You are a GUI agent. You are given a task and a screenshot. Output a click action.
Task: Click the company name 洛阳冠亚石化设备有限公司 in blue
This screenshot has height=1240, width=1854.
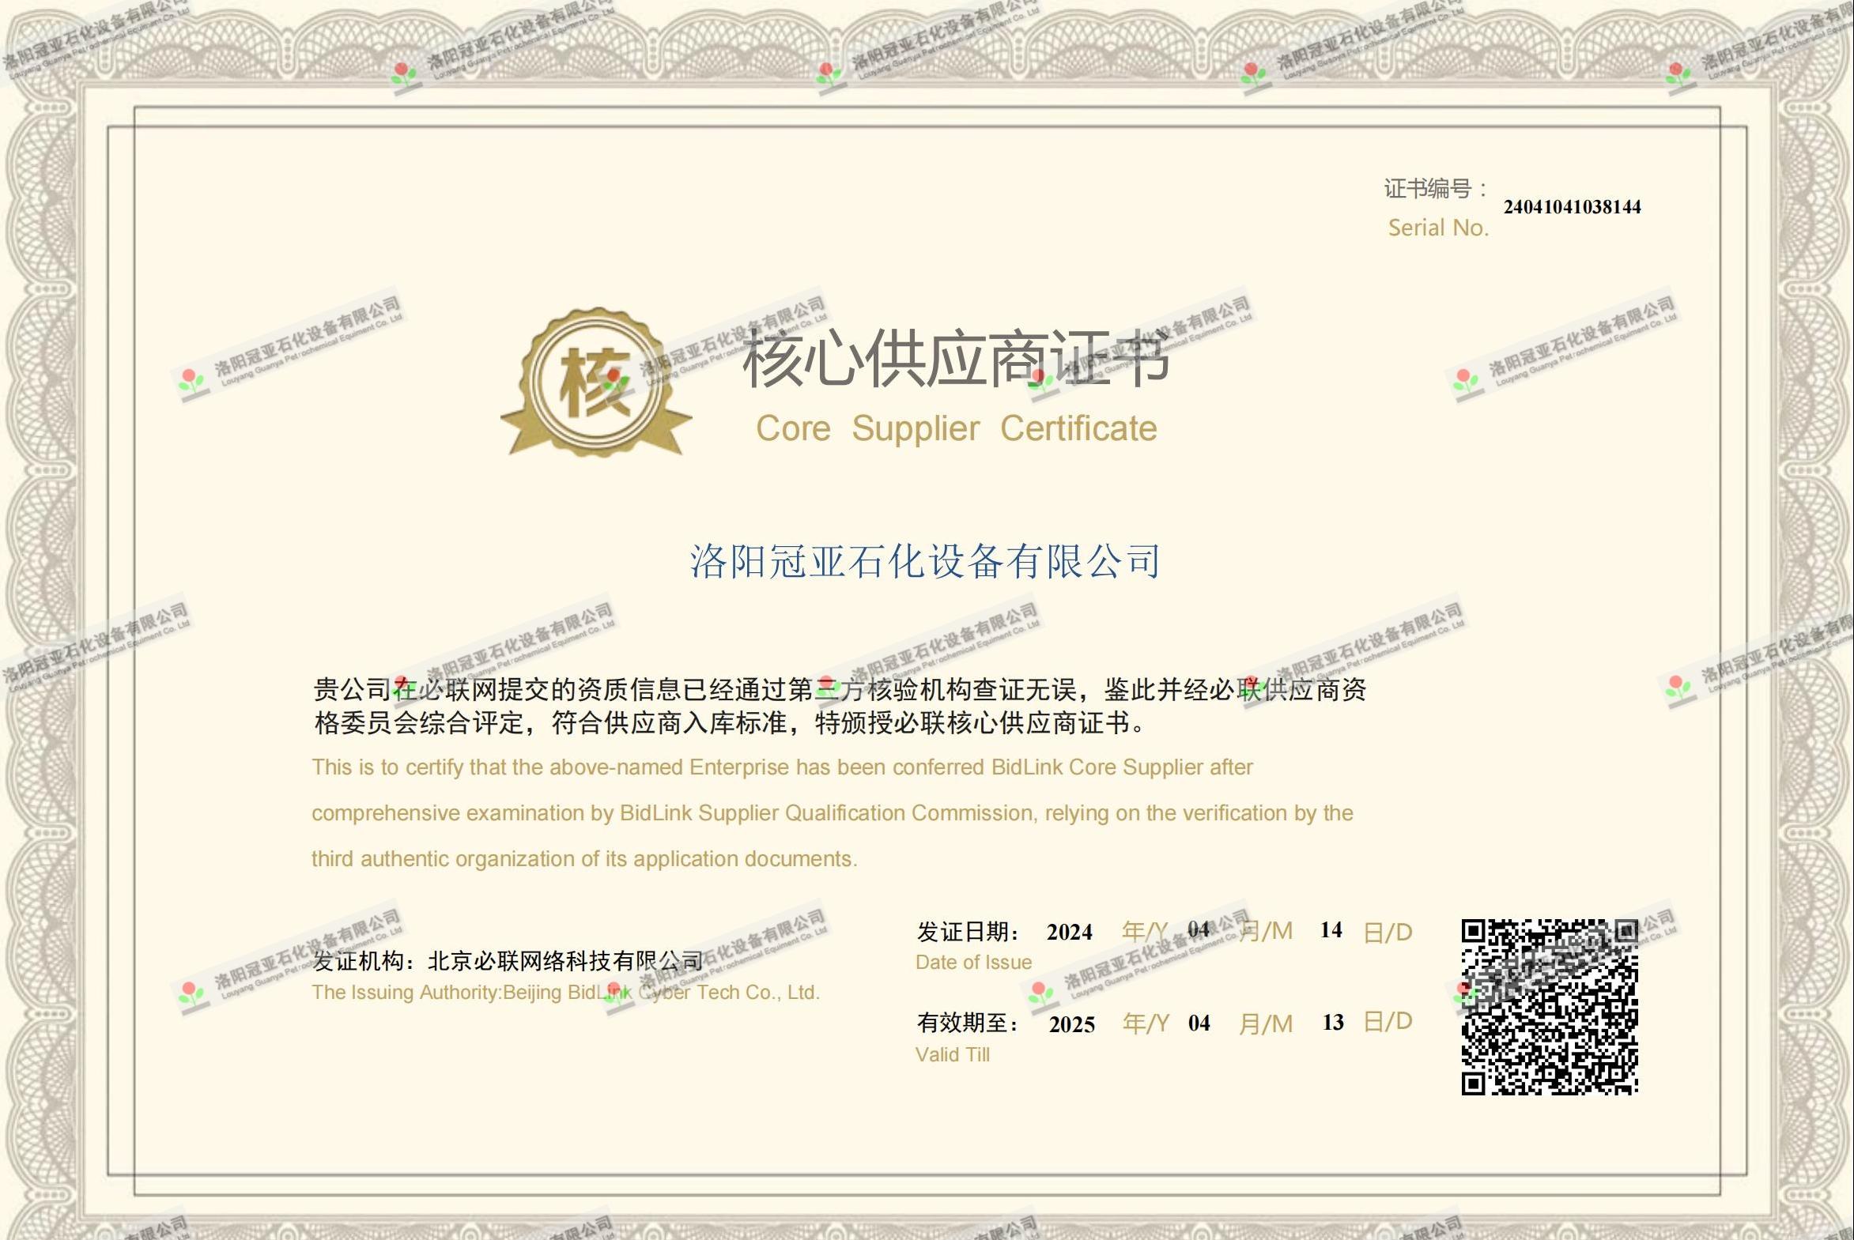924,560
